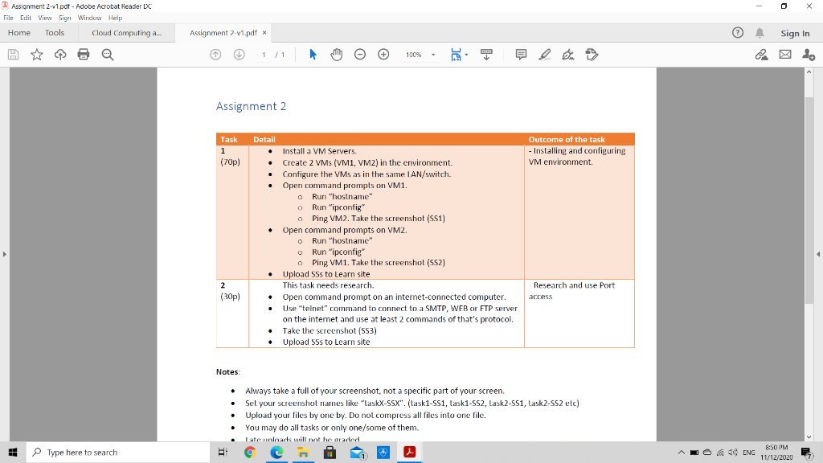
Task: Click the Adobe Acrobat taskbar icon
Action: pyautogui.click(x=410, y=452)
